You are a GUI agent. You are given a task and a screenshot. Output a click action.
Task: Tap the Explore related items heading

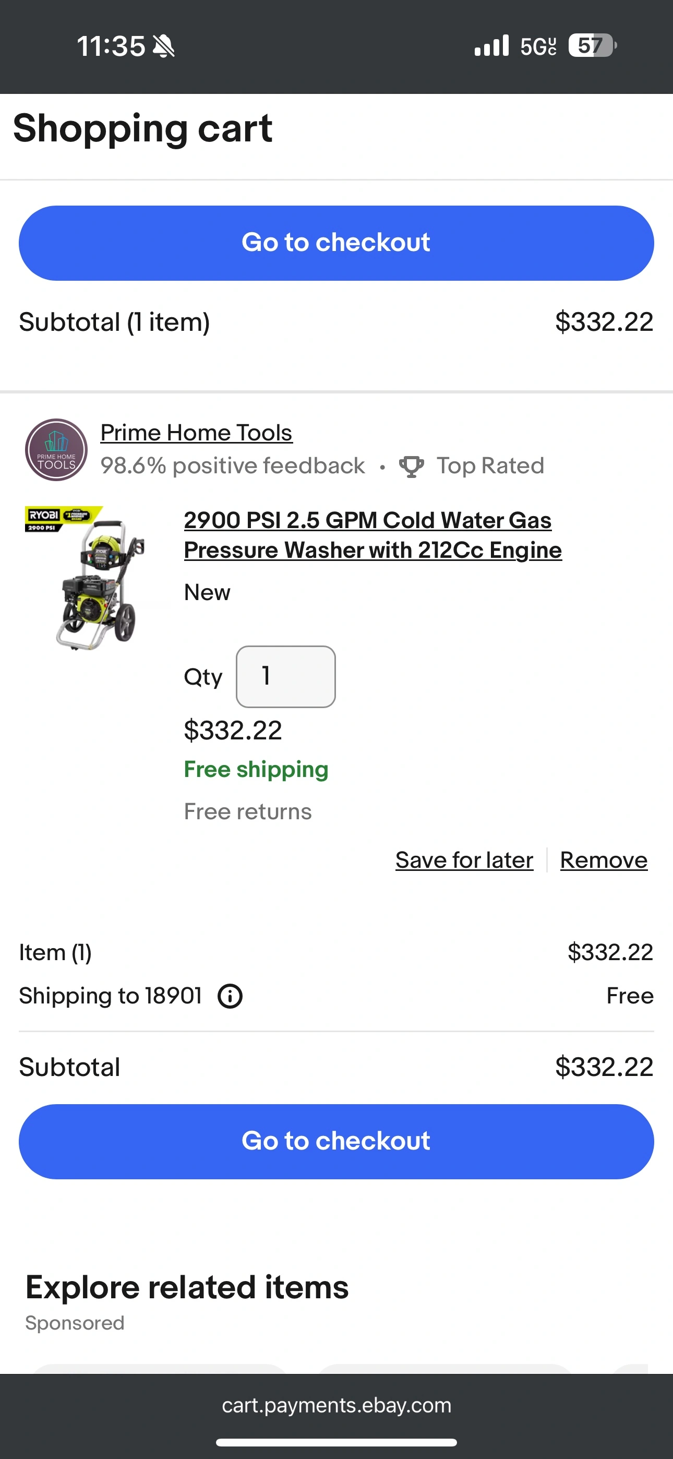tap(187, 1287)
